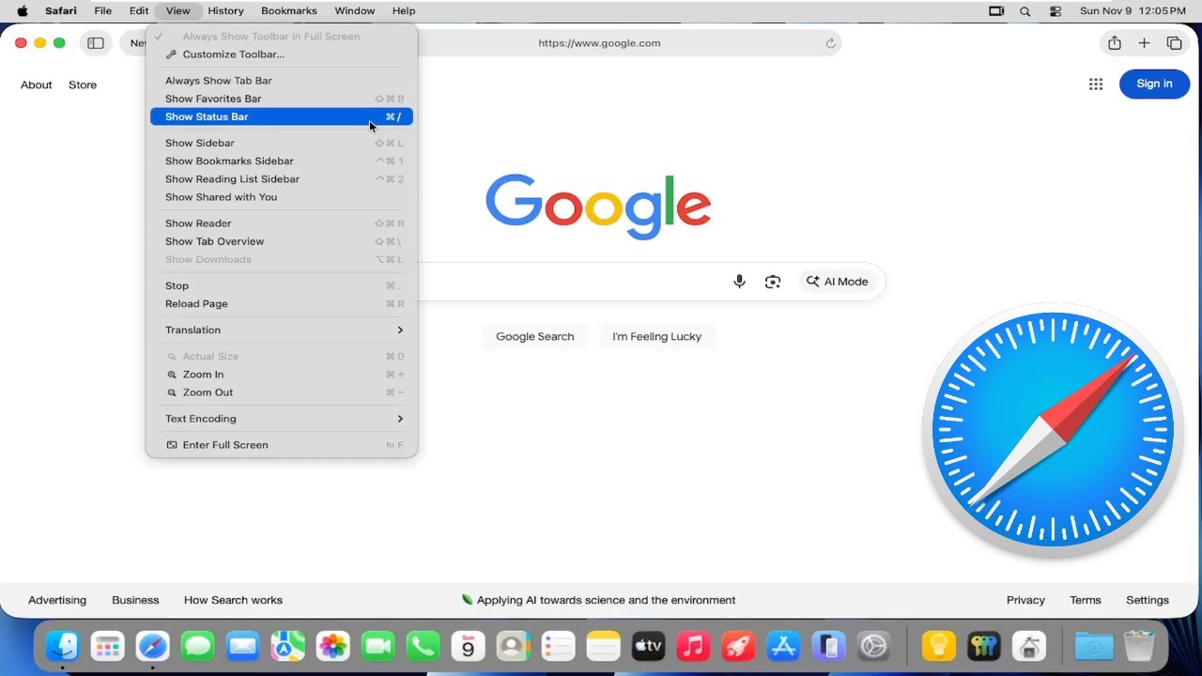Choose Show Shared with You
The height and width of the screenshot is (676, 1202).
point(282,197)
